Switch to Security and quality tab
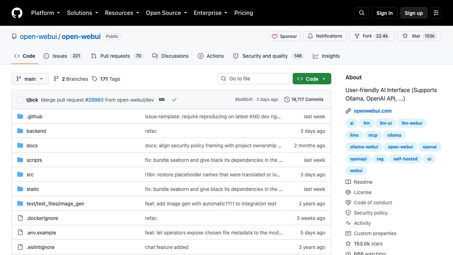453x255 pixels. tap(268, 56)
